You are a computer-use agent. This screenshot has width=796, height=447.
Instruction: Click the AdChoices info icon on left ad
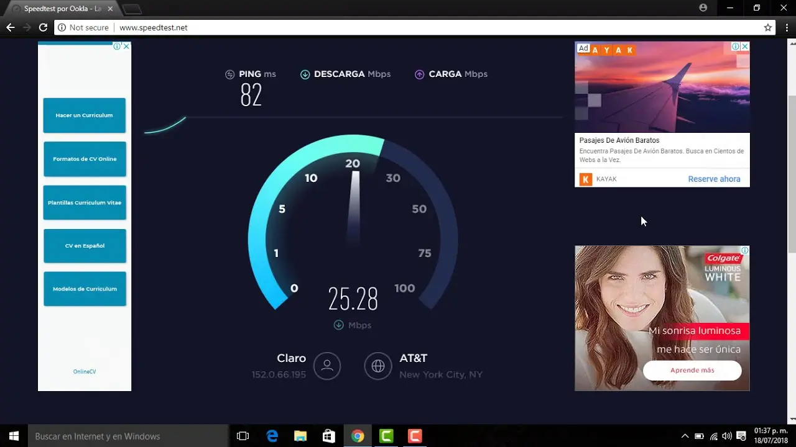pos(117,46)
